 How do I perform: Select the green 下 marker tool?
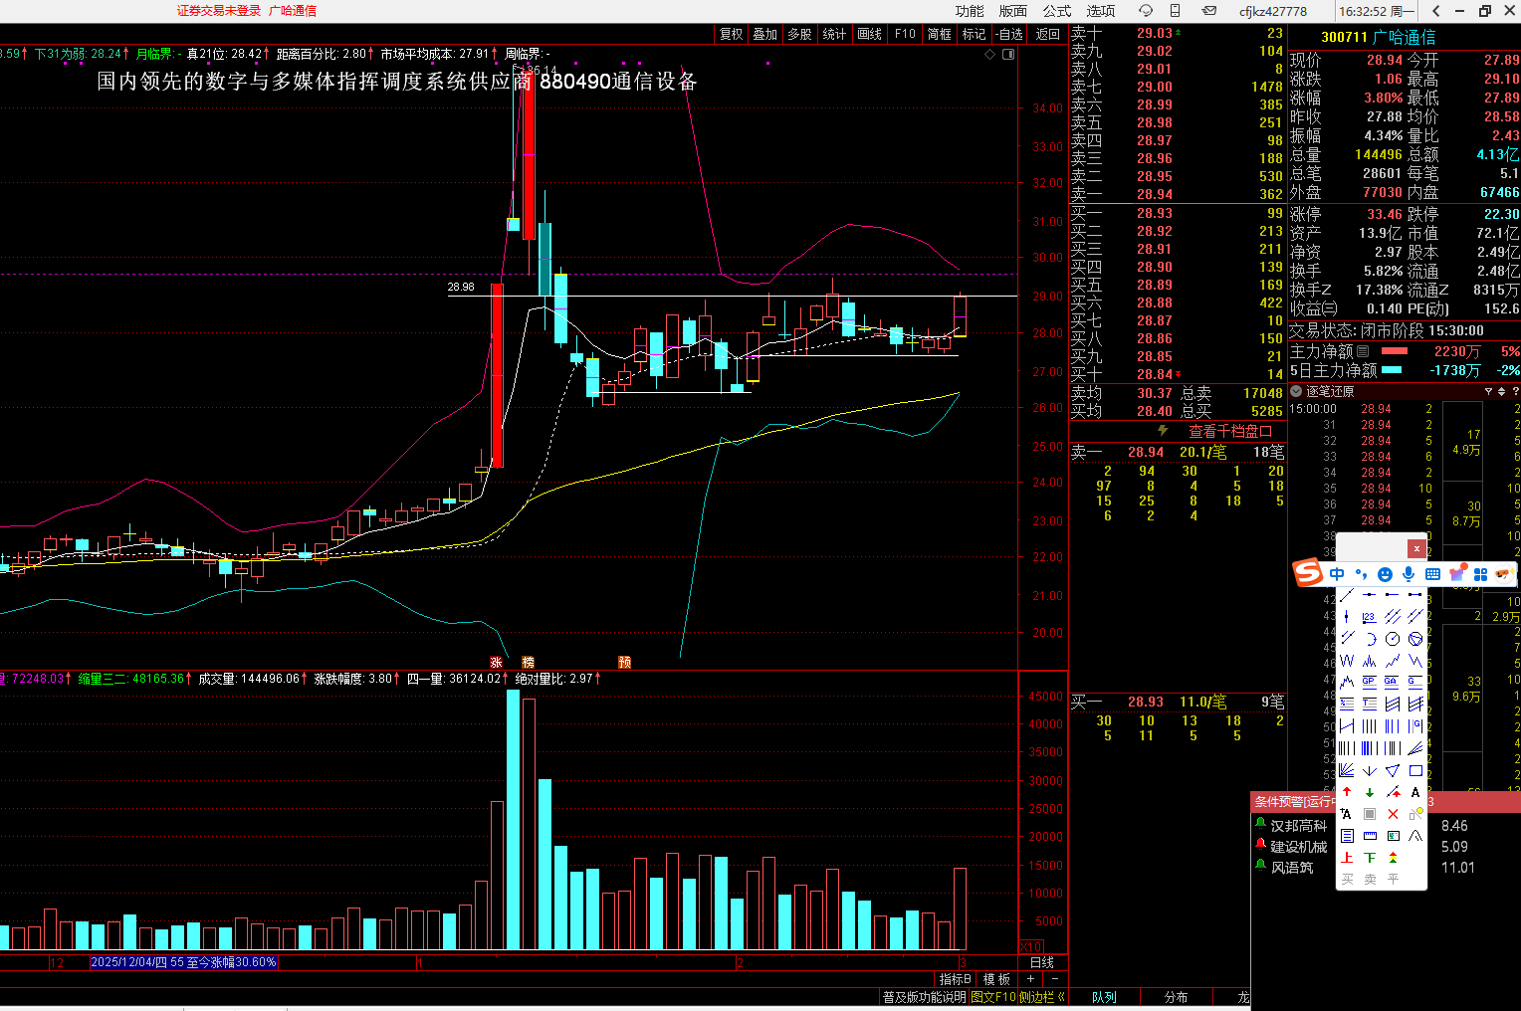[1370, 858]
